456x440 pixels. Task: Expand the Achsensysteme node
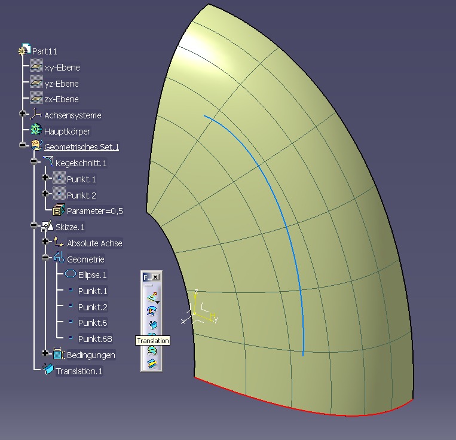coord(22,114)
